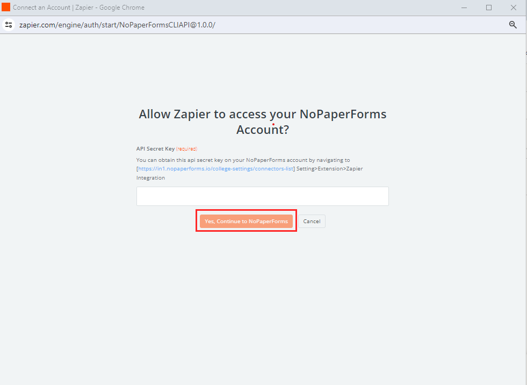Click the 'API Secret Key' field label
This screenshot has height=385, width=527.
[155, 149]
